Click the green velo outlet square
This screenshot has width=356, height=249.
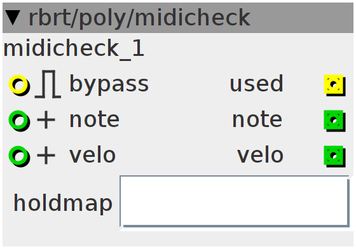tap(334, 156)
